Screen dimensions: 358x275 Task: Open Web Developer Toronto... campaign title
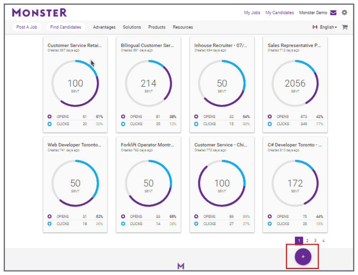pyautogui.click(x=74, y=144)
